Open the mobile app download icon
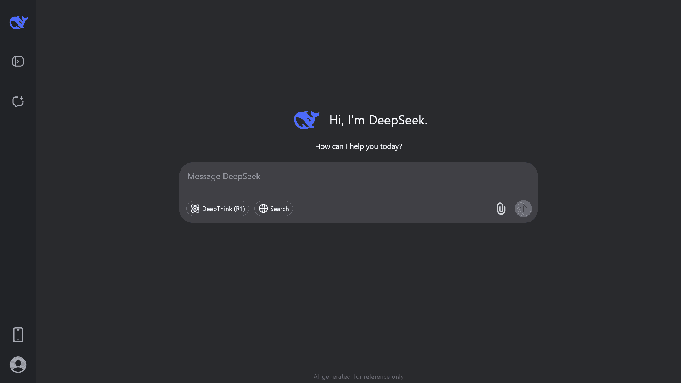681x383 pixels. (x=18, y=335)
